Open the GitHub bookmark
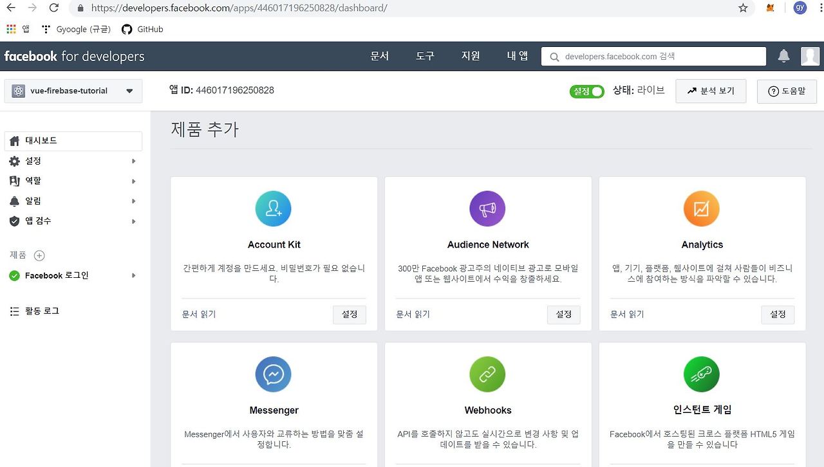The height and width of the screenshot is (467, 824). point(142,29)
